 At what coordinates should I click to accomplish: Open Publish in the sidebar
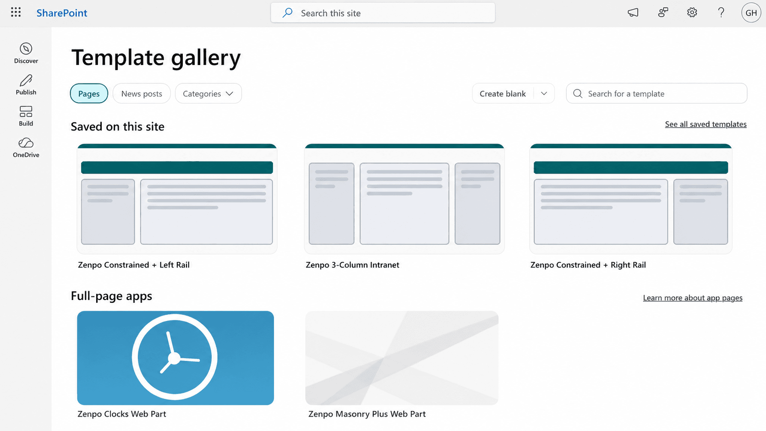click(26, 85)
